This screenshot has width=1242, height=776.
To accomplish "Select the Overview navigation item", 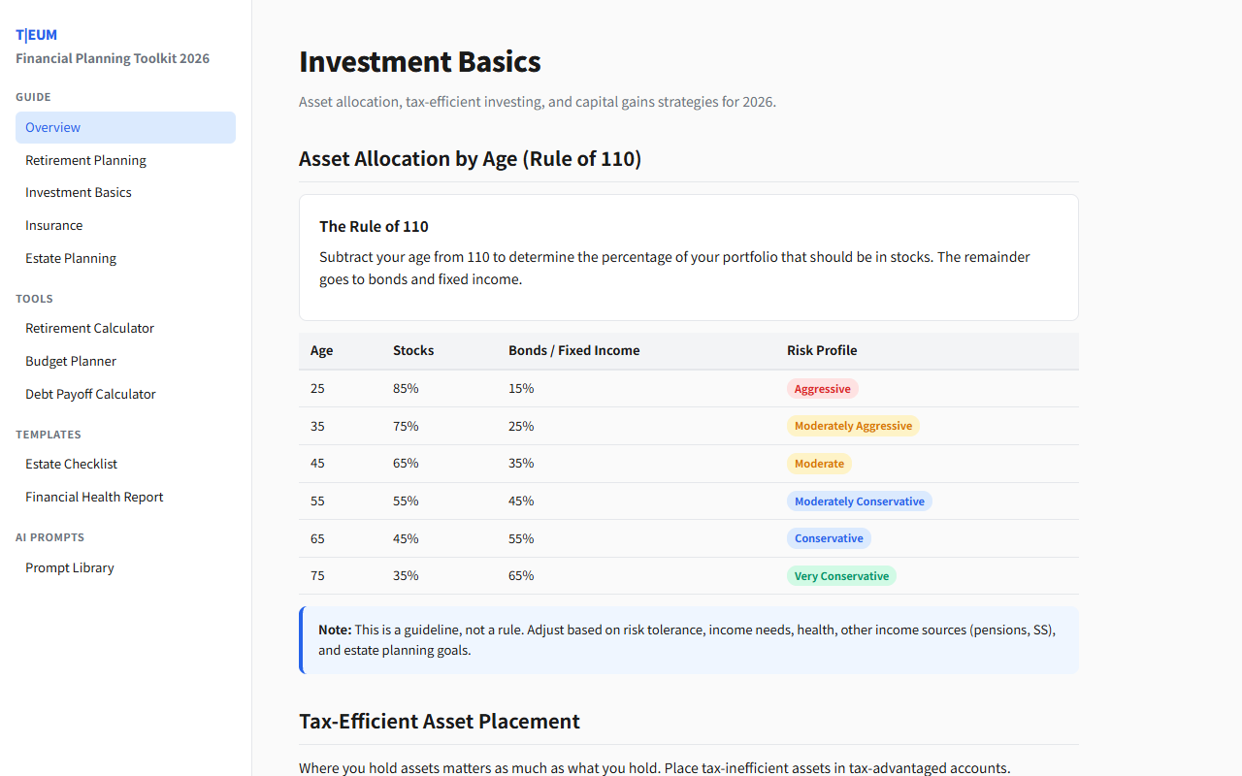I will click(x=52, y=127).
